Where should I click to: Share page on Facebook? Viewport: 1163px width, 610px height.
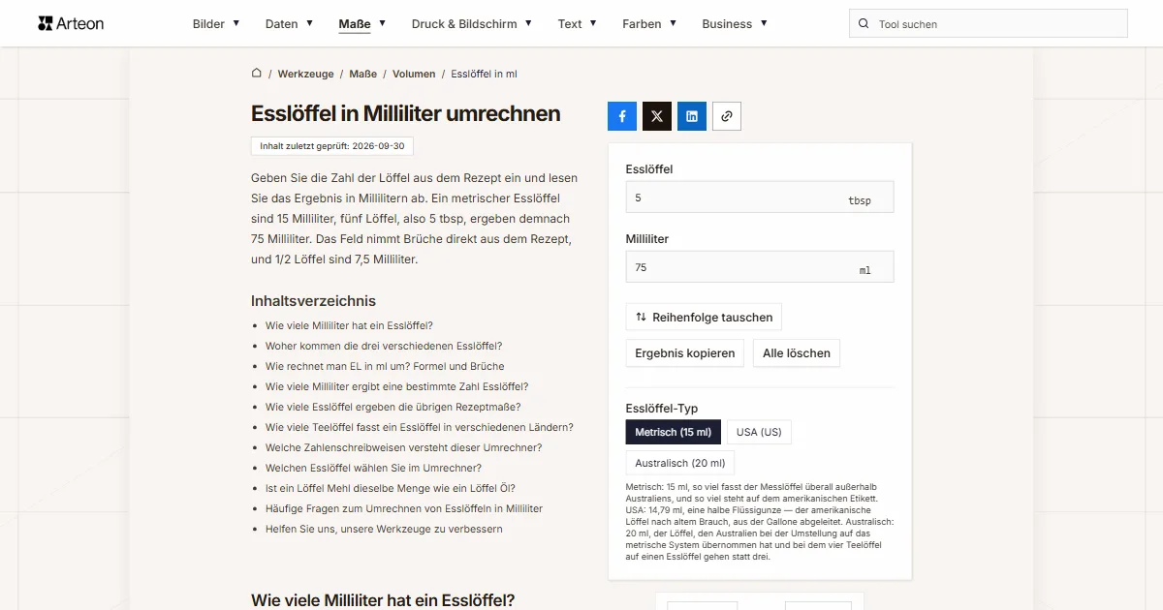[x=622, y=116]
